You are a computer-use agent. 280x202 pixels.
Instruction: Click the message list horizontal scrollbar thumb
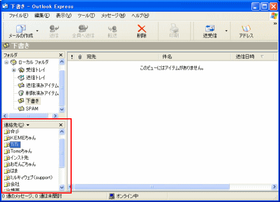(x=152, y=186)
